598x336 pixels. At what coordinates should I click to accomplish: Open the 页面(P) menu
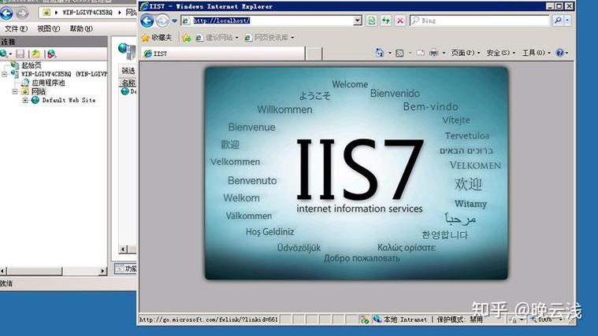click(x=466, y=53)
